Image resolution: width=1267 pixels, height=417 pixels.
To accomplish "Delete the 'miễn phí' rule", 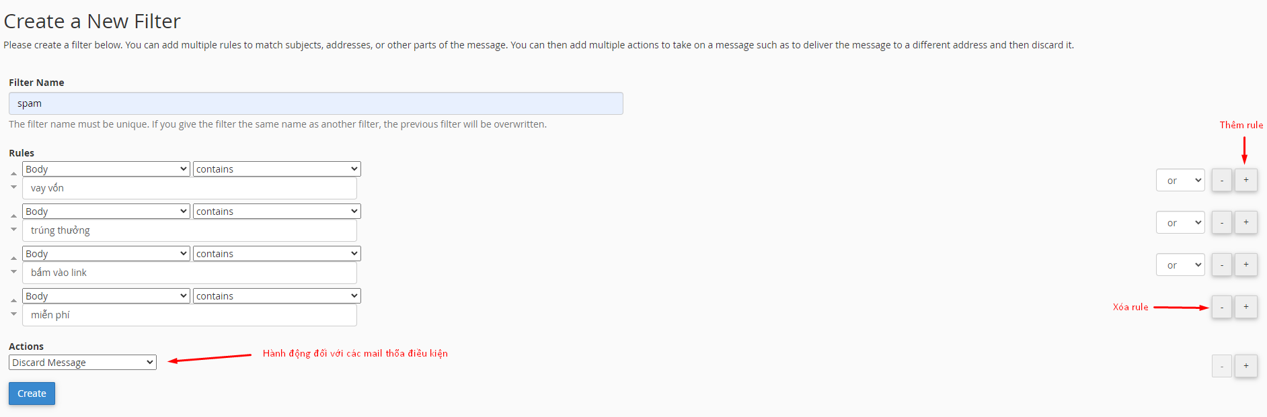I will (1221, 307).
